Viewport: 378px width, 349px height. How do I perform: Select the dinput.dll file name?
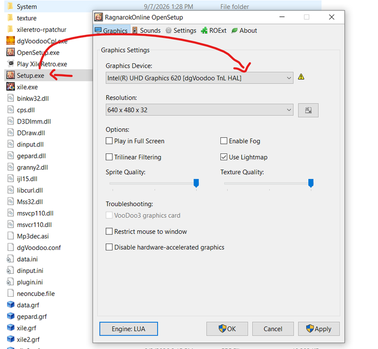(30, 144)
